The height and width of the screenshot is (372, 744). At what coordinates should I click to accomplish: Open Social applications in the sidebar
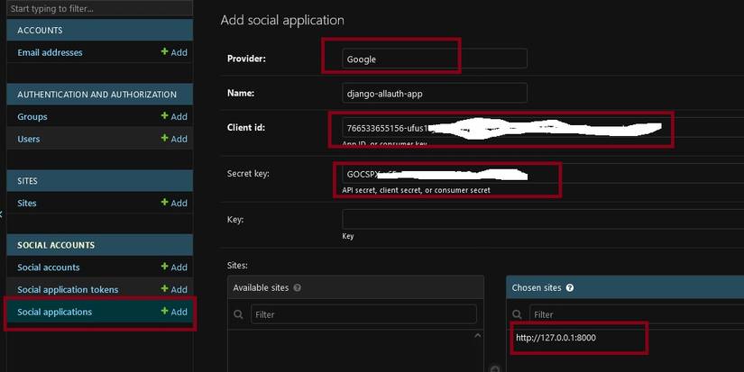[55, 312]
